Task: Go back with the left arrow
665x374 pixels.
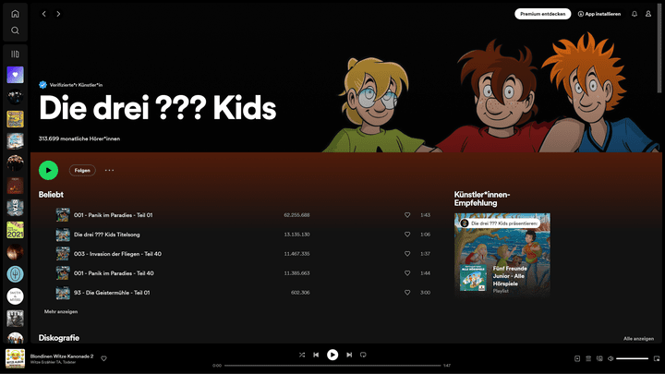Action: [44, 14]
